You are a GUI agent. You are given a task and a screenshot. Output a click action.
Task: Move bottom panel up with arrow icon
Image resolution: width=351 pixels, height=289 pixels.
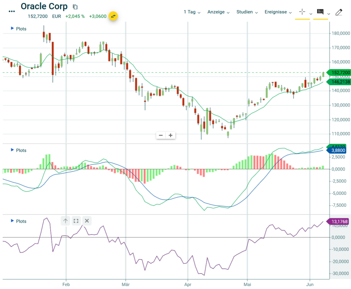(65, 221)
